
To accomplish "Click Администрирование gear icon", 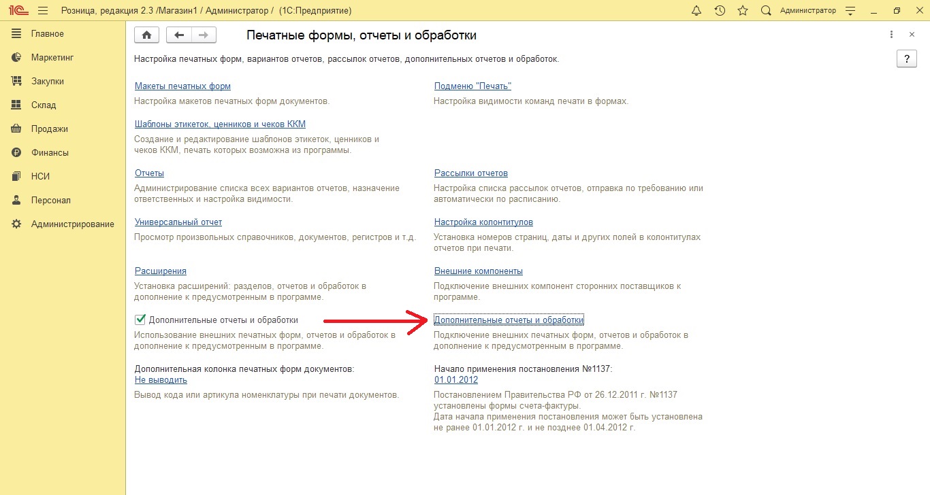I will coord(17,224).
